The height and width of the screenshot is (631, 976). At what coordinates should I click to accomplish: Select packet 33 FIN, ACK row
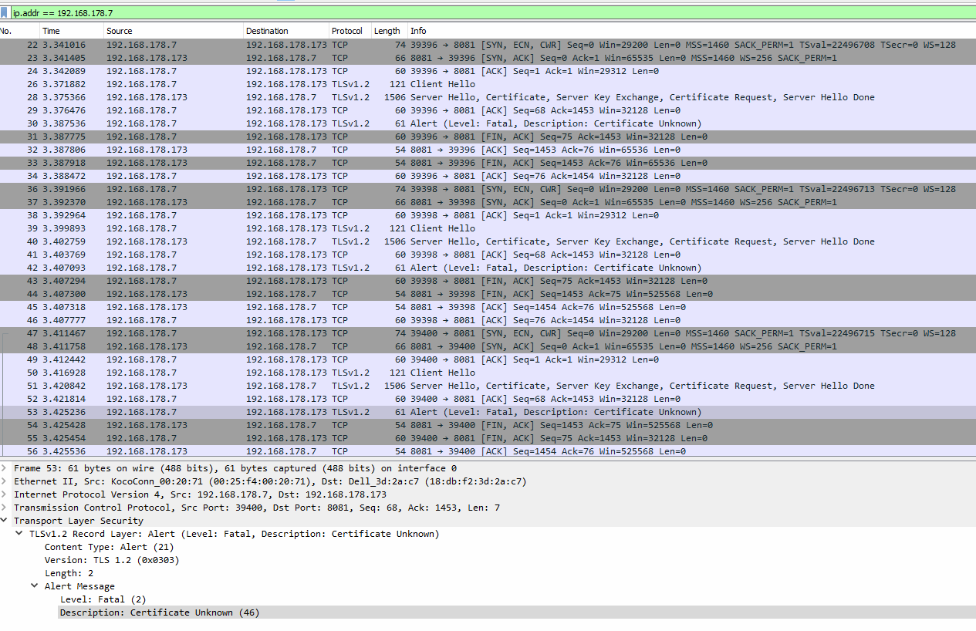pos(488,163)
